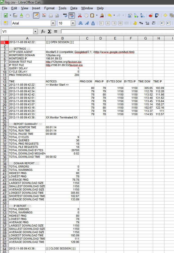Toggle AutoSpellcheck
Image resolution: width=174 pixels, height=253 pixels.
click(x=72, y=15)
